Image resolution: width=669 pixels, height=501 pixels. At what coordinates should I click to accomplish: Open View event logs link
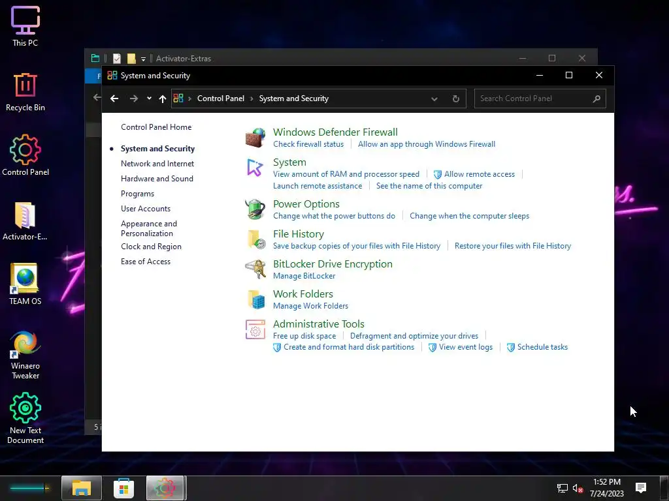pos(466,347)
